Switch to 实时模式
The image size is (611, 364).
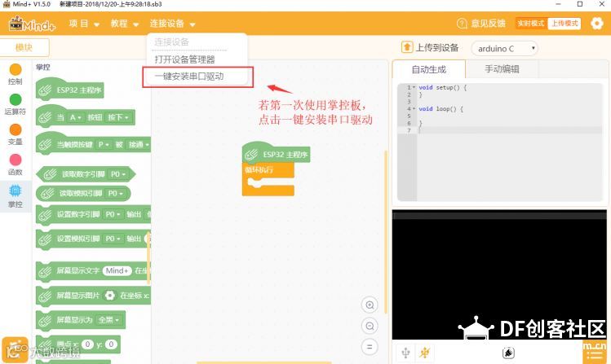click(531, 24)
